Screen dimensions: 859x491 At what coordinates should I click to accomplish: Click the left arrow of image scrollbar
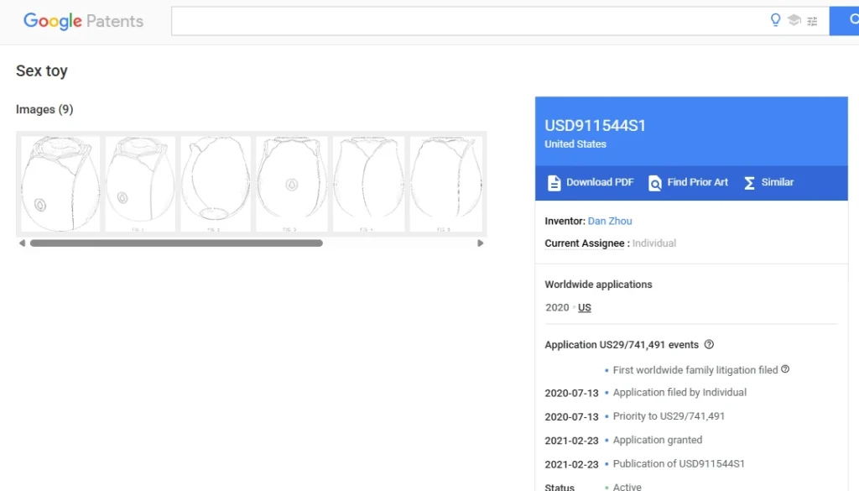click(23, 243)
